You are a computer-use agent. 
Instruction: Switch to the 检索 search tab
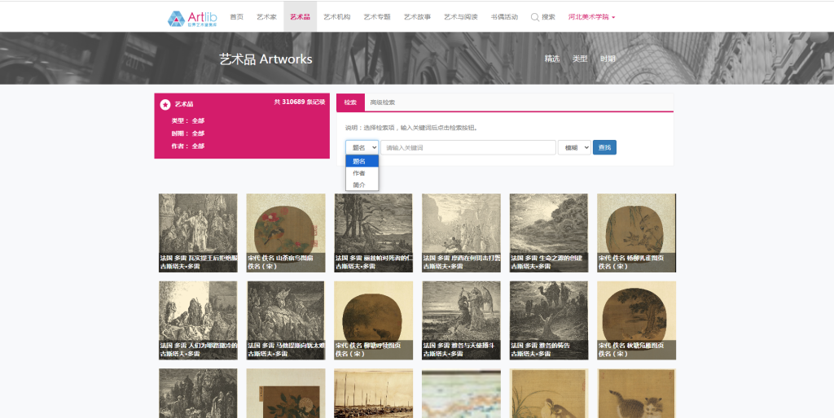350,102
